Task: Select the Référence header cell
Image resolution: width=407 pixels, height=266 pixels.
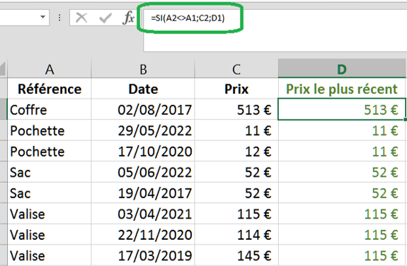Action: 50,89
